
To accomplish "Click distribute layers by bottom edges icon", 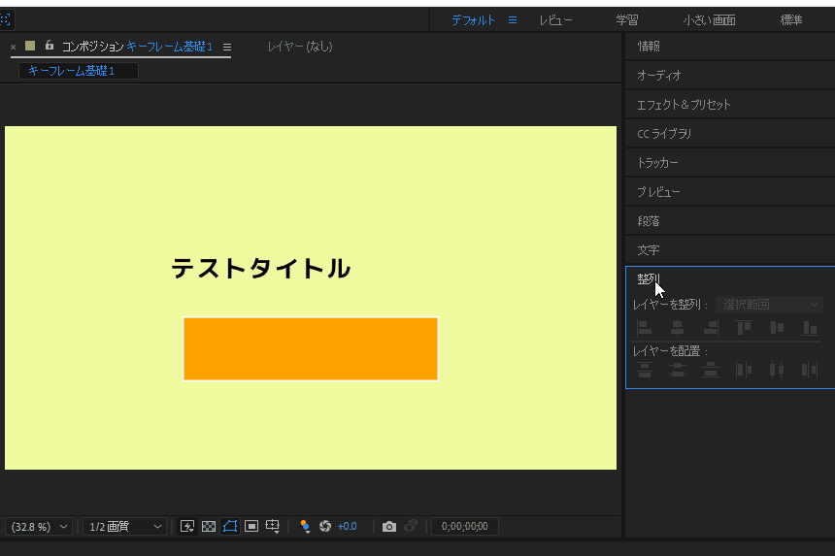I will pos(711,370).
